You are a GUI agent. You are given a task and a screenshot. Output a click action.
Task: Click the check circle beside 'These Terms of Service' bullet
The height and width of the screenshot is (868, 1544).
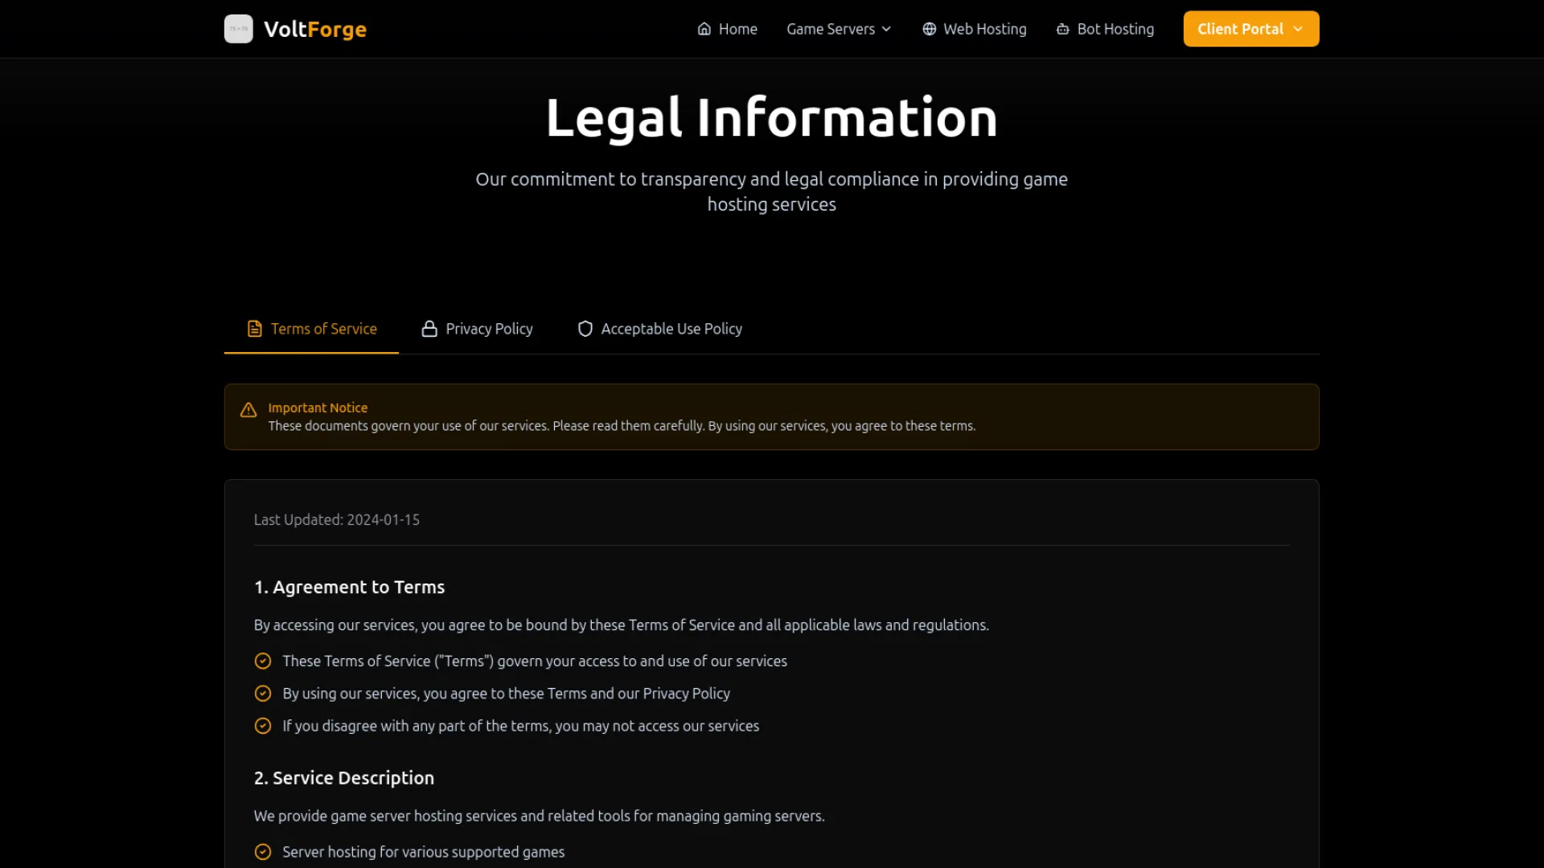tap(263, 661)
